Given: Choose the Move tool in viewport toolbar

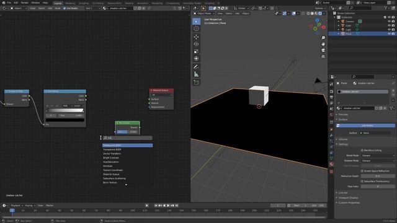Looking at the screenshot, I should coord(196,37).
